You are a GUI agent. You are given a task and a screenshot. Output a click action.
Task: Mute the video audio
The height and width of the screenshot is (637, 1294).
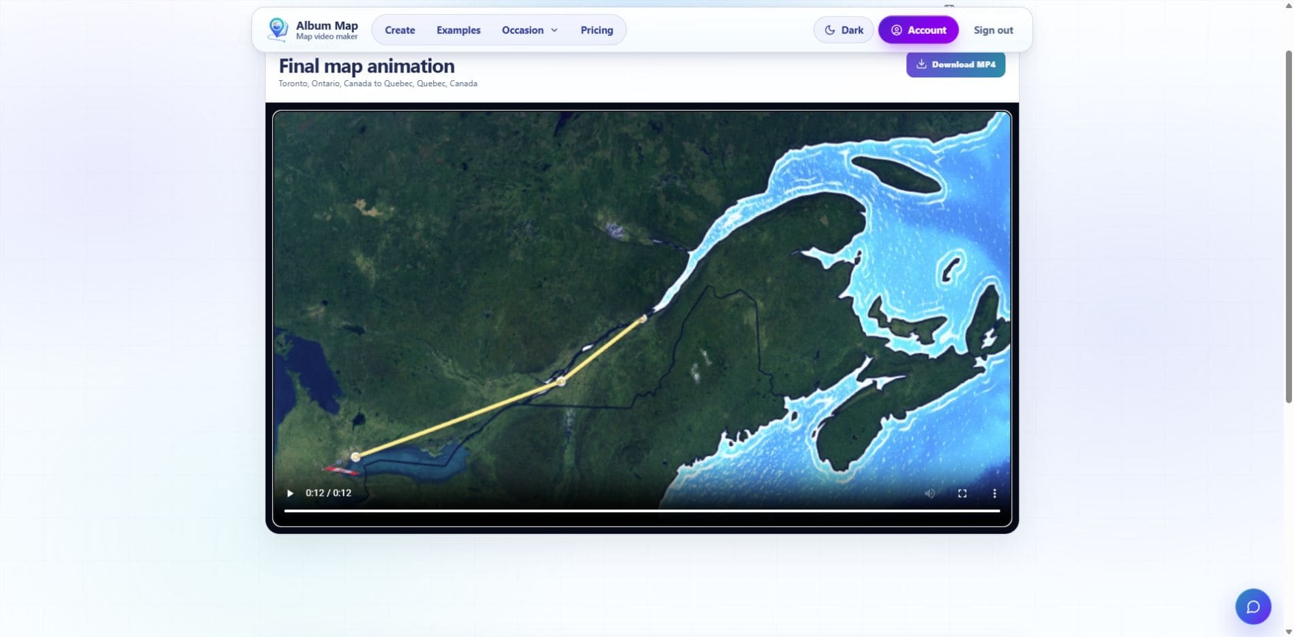point(930,494)
